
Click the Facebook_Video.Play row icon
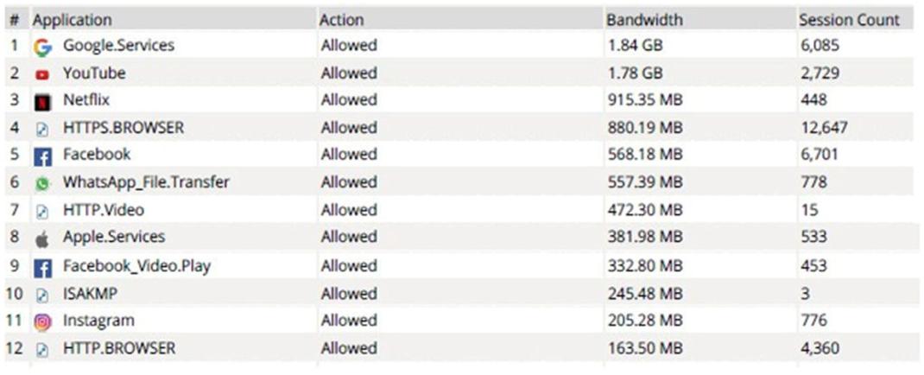coord(42,267)
